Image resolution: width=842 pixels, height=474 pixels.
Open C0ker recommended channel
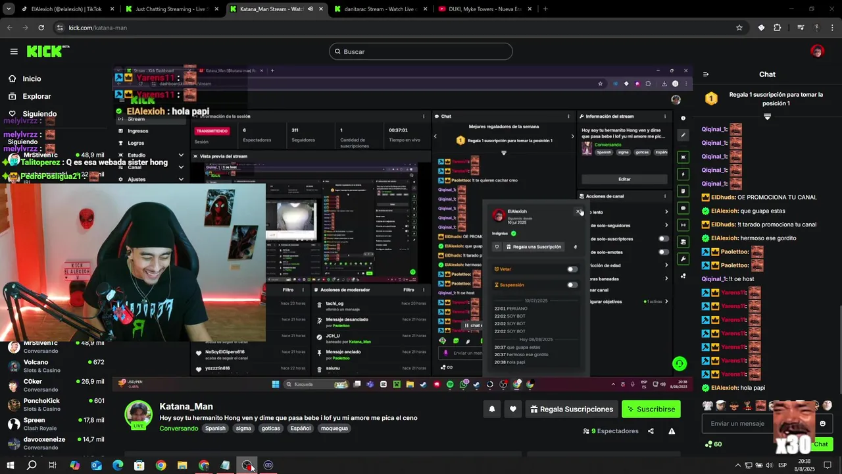[56, 385]
